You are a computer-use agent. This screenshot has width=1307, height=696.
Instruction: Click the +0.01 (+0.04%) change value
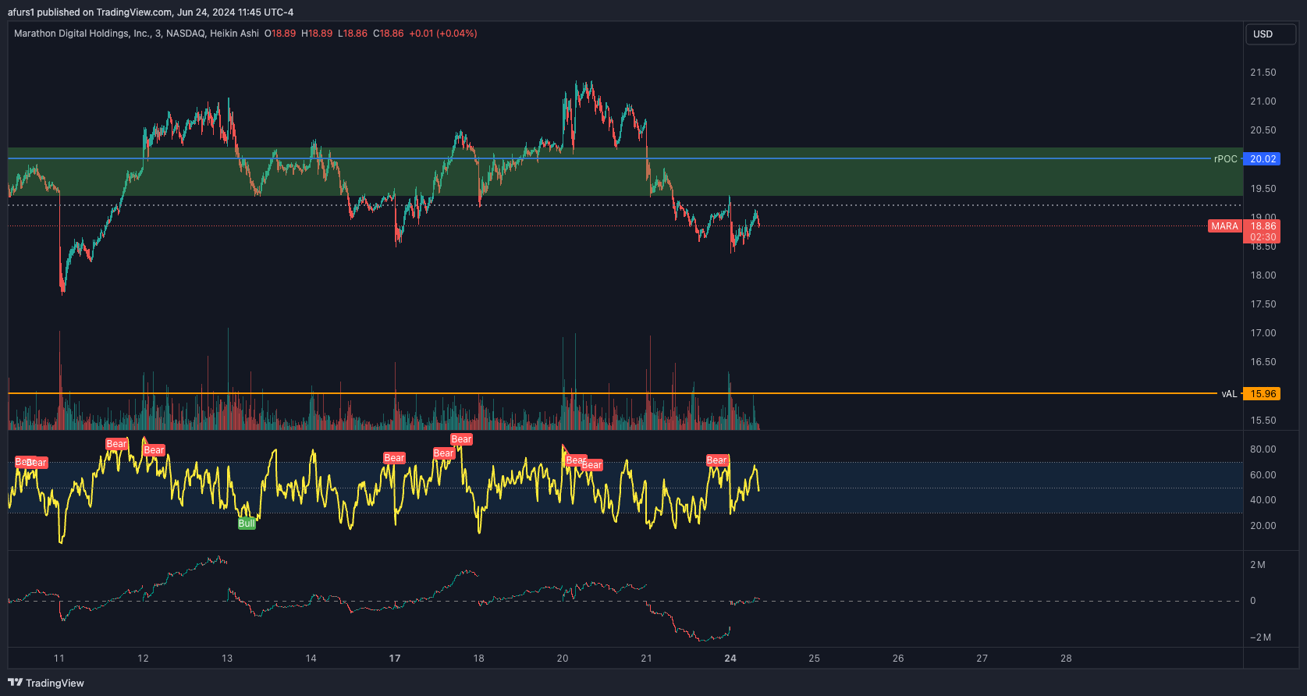click(443, 34)
